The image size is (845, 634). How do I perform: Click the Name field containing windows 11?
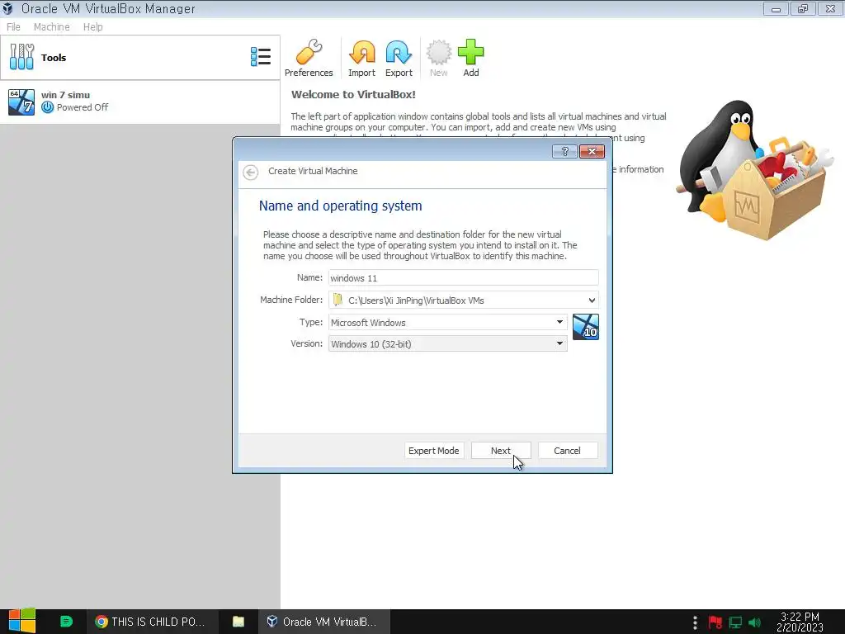pyautogui.click(x=464, y=278)
